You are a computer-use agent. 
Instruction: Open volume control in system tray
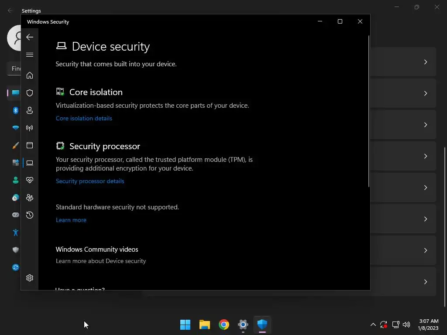(406, 325)
